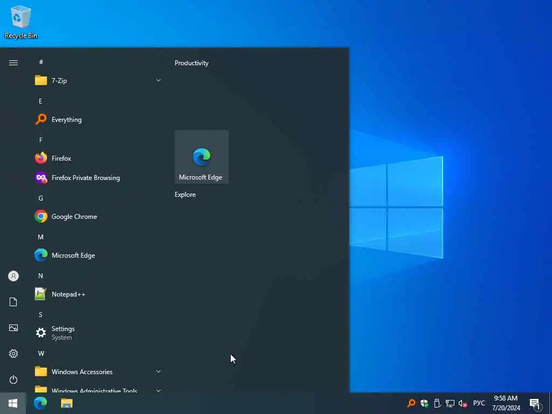This screenshot has width=552, height=414.
Task: Expand Windows Accessories chevron
Action: [158, 372]
